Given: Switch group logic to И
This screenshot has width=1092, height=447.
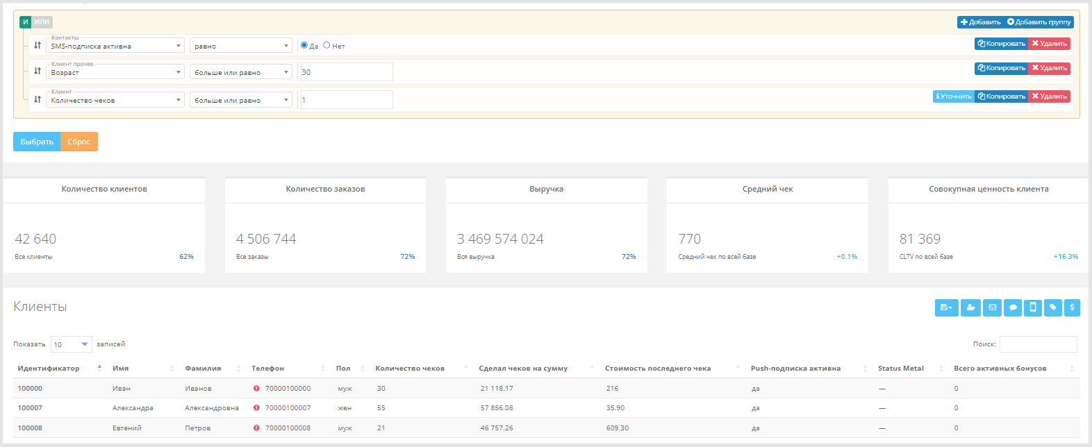Looking at the screenshot, I should pyautogui.click(x=26, y=22).
